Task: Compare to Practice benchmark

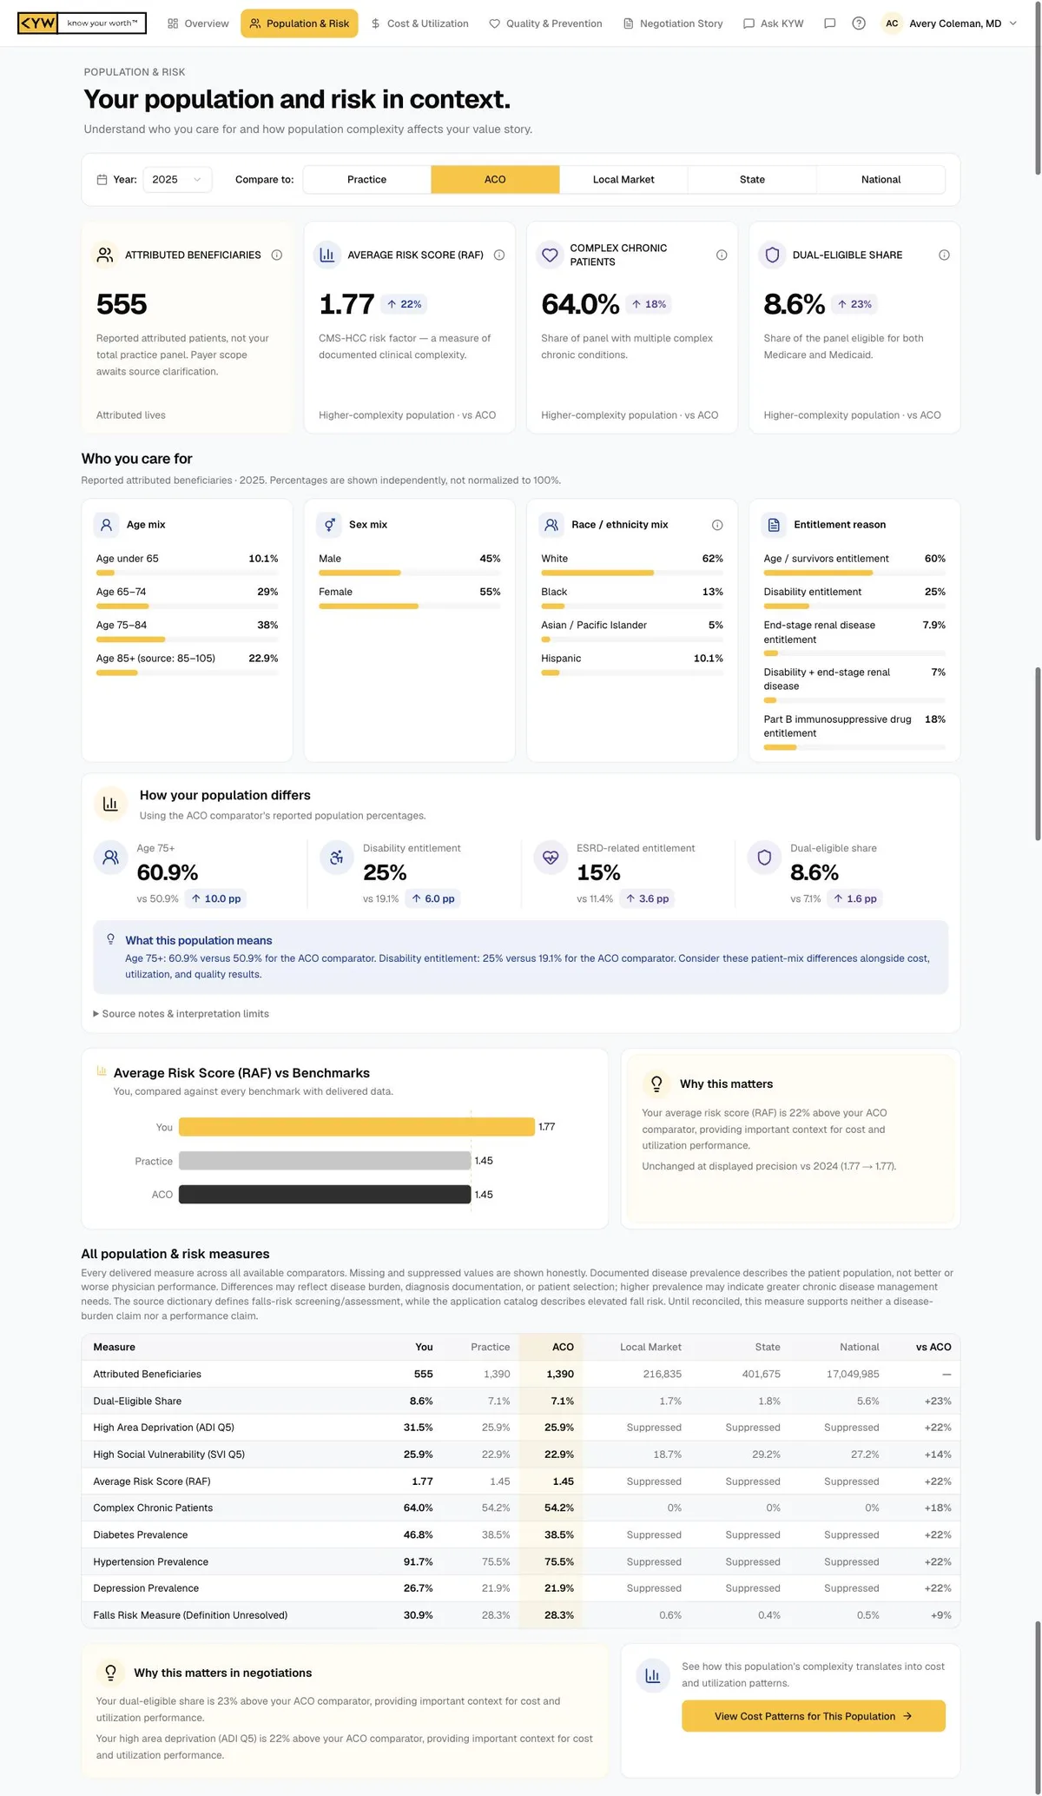Action: coord(366,179)
